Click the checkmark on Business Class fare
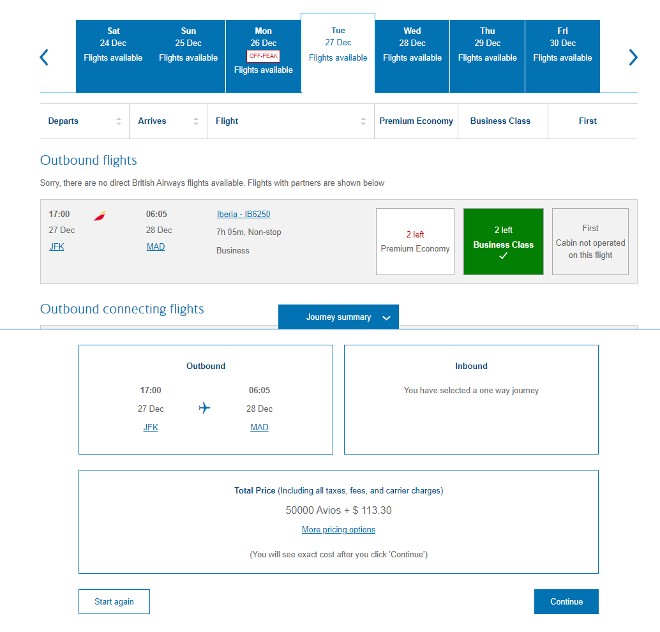 click(503, 255)
